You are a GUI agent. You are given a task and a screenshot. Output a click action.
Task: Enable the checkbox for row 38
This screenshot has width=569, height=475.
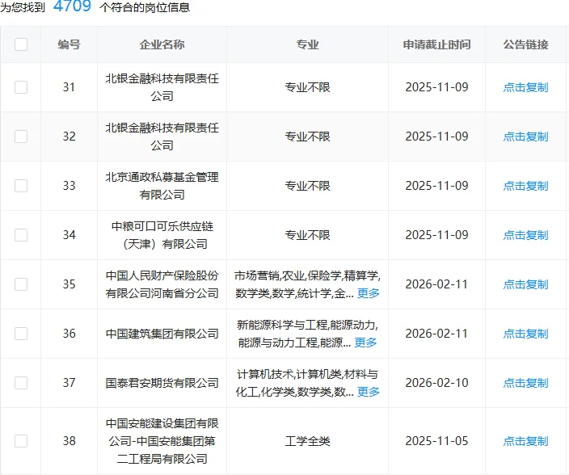click(x=21, y=441)
